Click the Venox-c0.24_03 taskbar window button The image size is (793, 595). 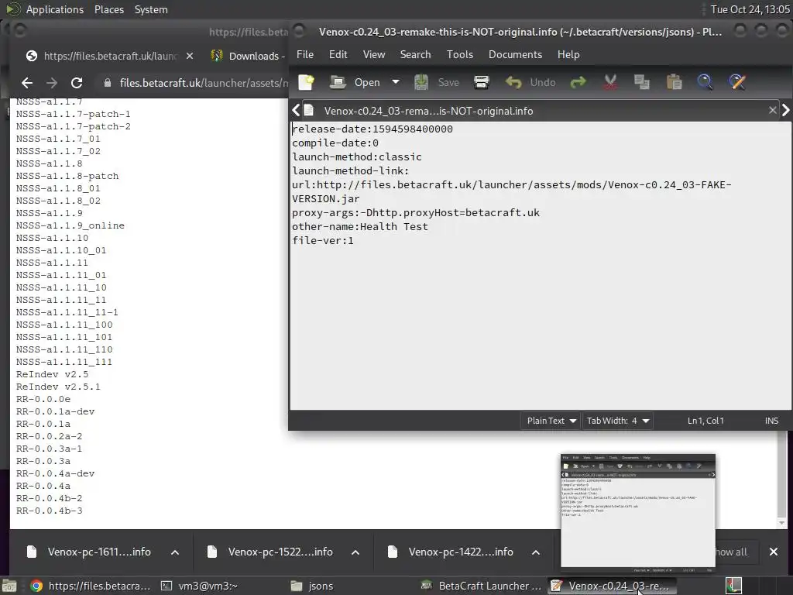[x=610, y=586]
